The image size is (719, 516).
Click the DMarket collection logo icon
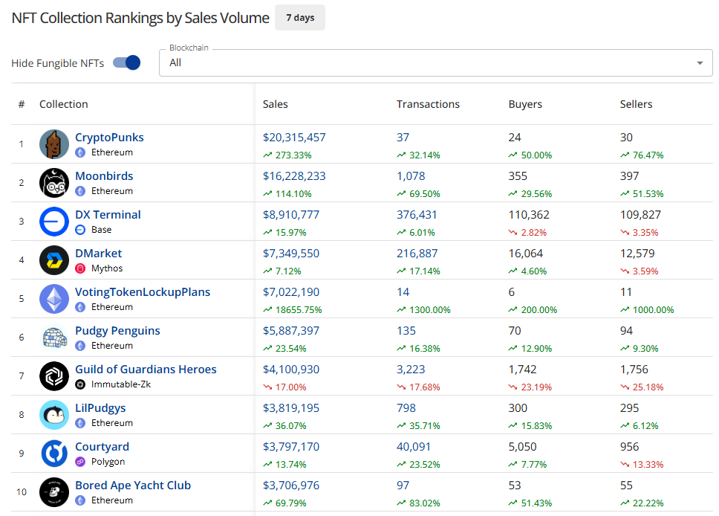point(54,260)
